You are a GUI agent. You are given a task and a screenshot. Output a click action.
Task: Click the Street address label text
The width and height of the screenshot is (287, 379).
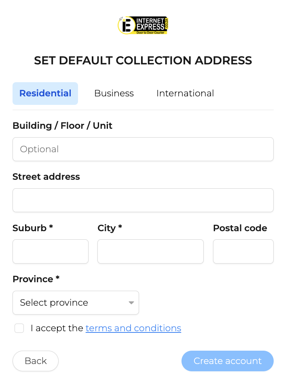coord(46,177)
